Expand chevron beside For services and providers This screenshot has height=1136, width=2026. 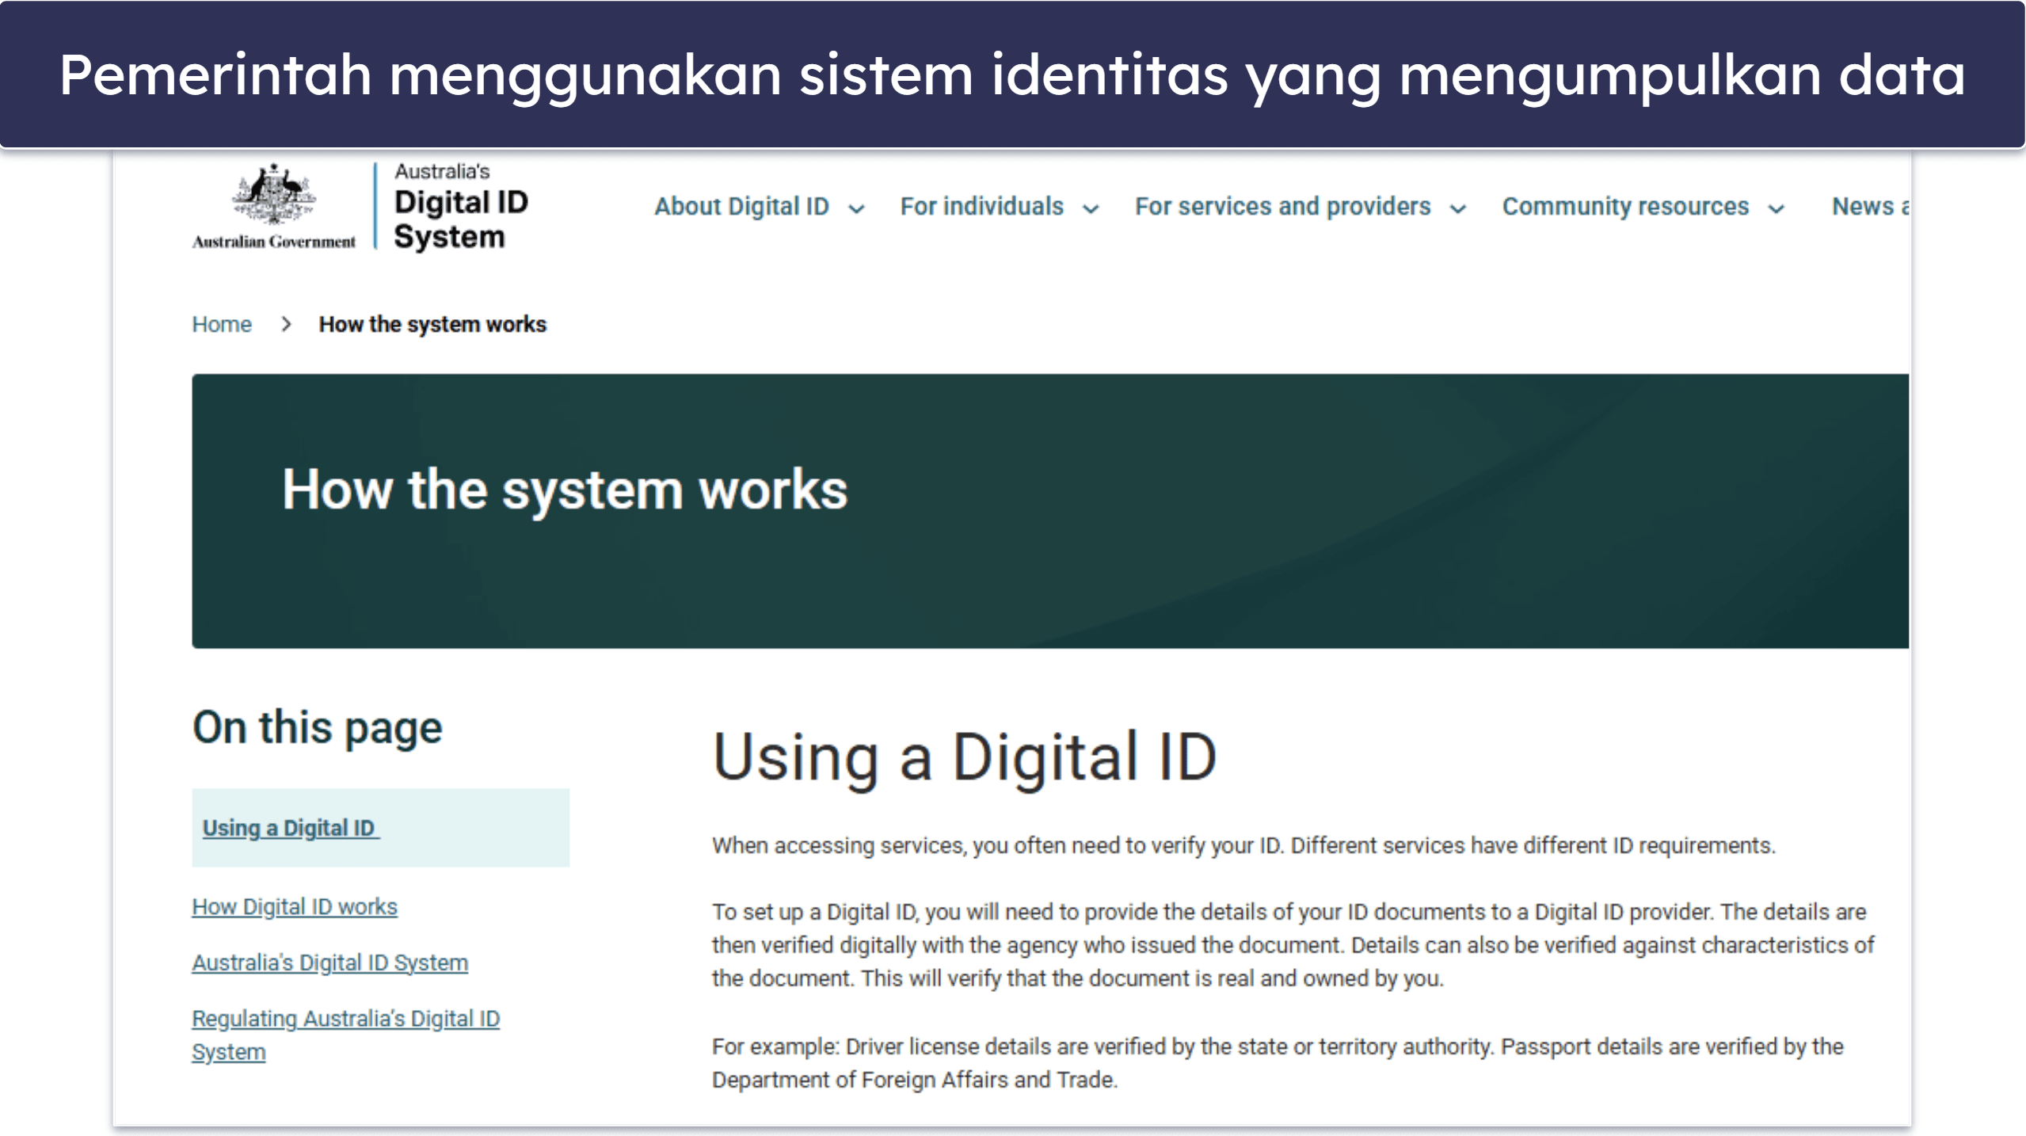click(1457, 209)
